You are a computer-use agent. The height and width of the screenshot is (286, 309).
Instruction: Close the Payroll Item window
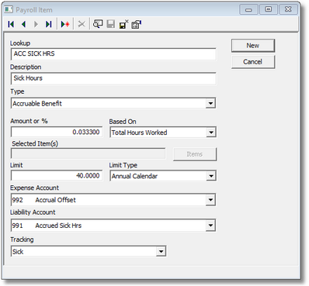(288, 9)
